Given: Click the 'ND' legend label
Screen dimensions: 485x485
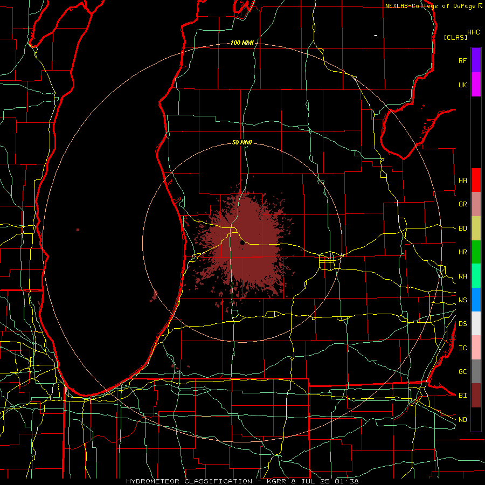Looking at the screenshot, I should pos(462,420).
